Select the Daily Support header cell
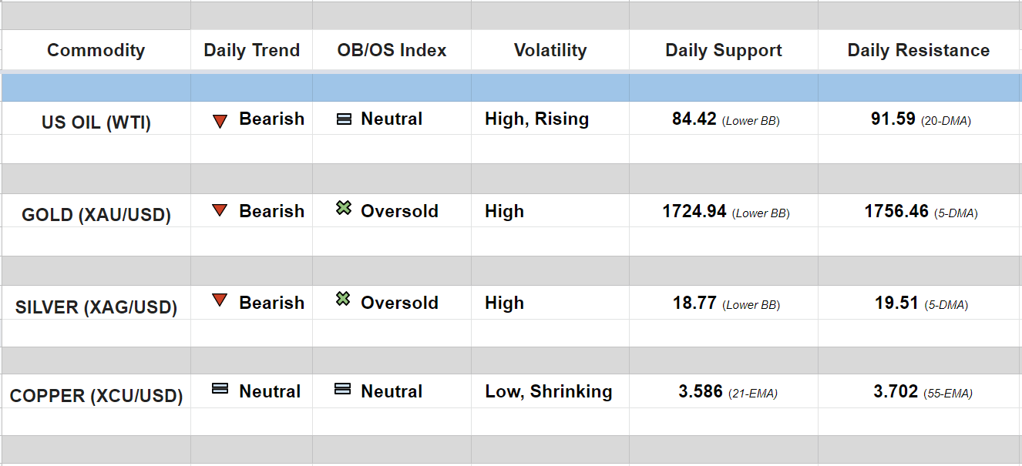1022x466 pixels. (723, 51)
